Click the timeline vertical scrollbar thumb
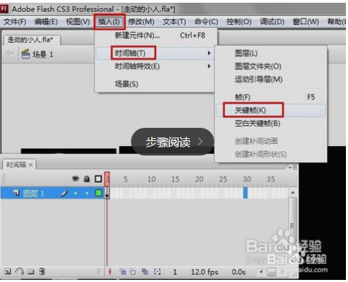Screen dimensions: 348x282 click(x=292, y=225)
